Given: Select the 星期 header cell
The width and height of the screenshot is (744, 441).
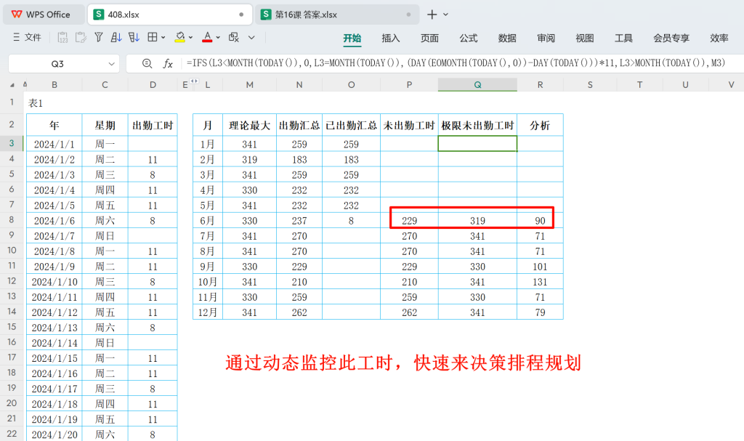Looking at the screenshot, I should [105, 125].
